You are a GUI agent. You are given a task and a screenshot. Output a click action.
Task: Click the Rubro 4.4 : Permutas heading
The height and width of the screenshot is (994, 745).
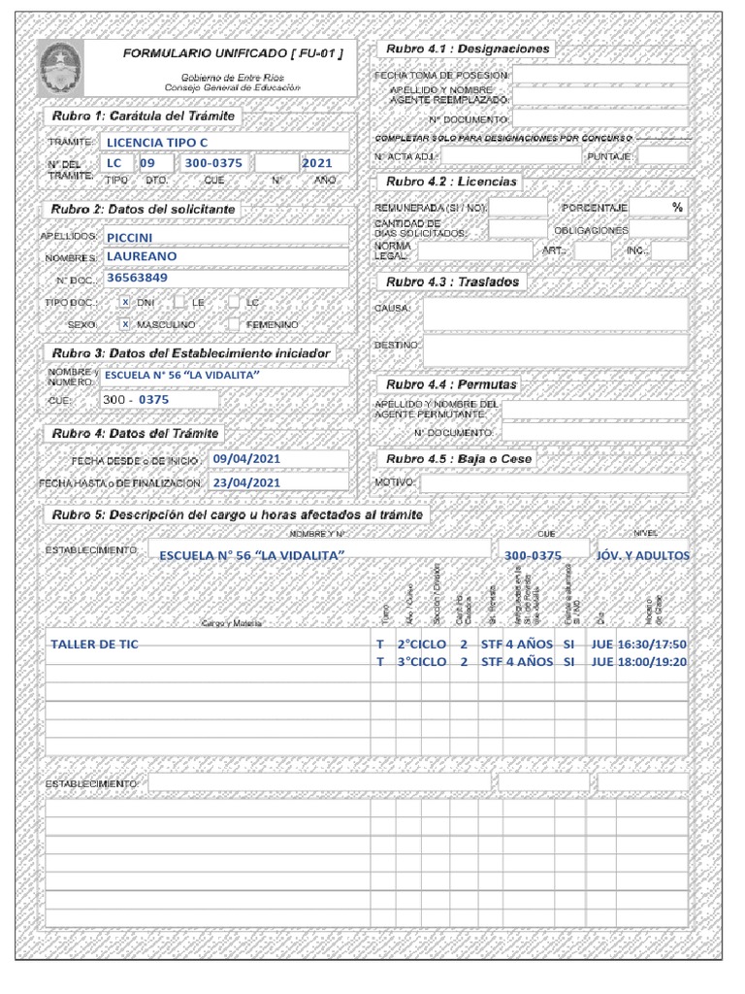pyautogui.click(x=451, y=384)
